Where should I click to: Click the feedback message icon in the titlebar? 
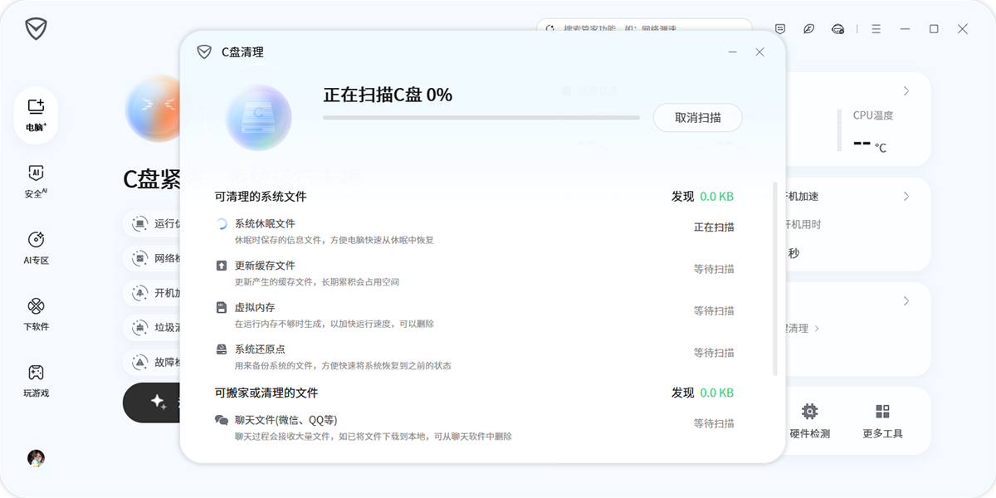(779, 28)
